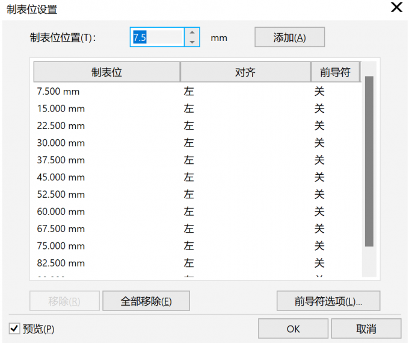The height and width of the screenshot is (343, 409).
Task: Click leader 关 in 82.500 mm row
Action: coord(319,263)
